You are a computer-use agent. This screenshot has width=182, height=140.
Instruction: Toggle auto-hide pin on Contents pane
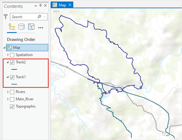pos(41,6)
